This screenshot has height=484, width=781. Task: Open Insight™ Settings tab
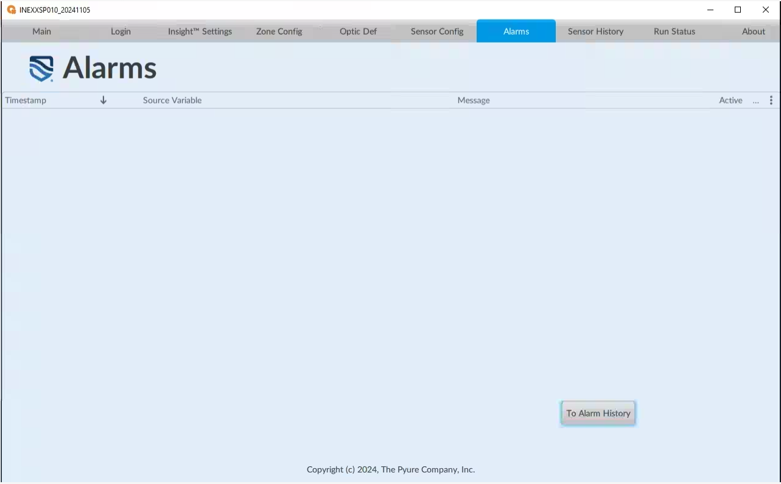pos(200,32)
